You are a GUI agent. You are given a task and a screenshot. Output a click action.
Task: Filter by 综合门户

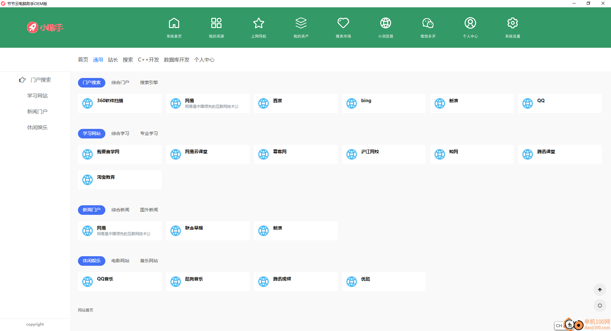point(120,82)
